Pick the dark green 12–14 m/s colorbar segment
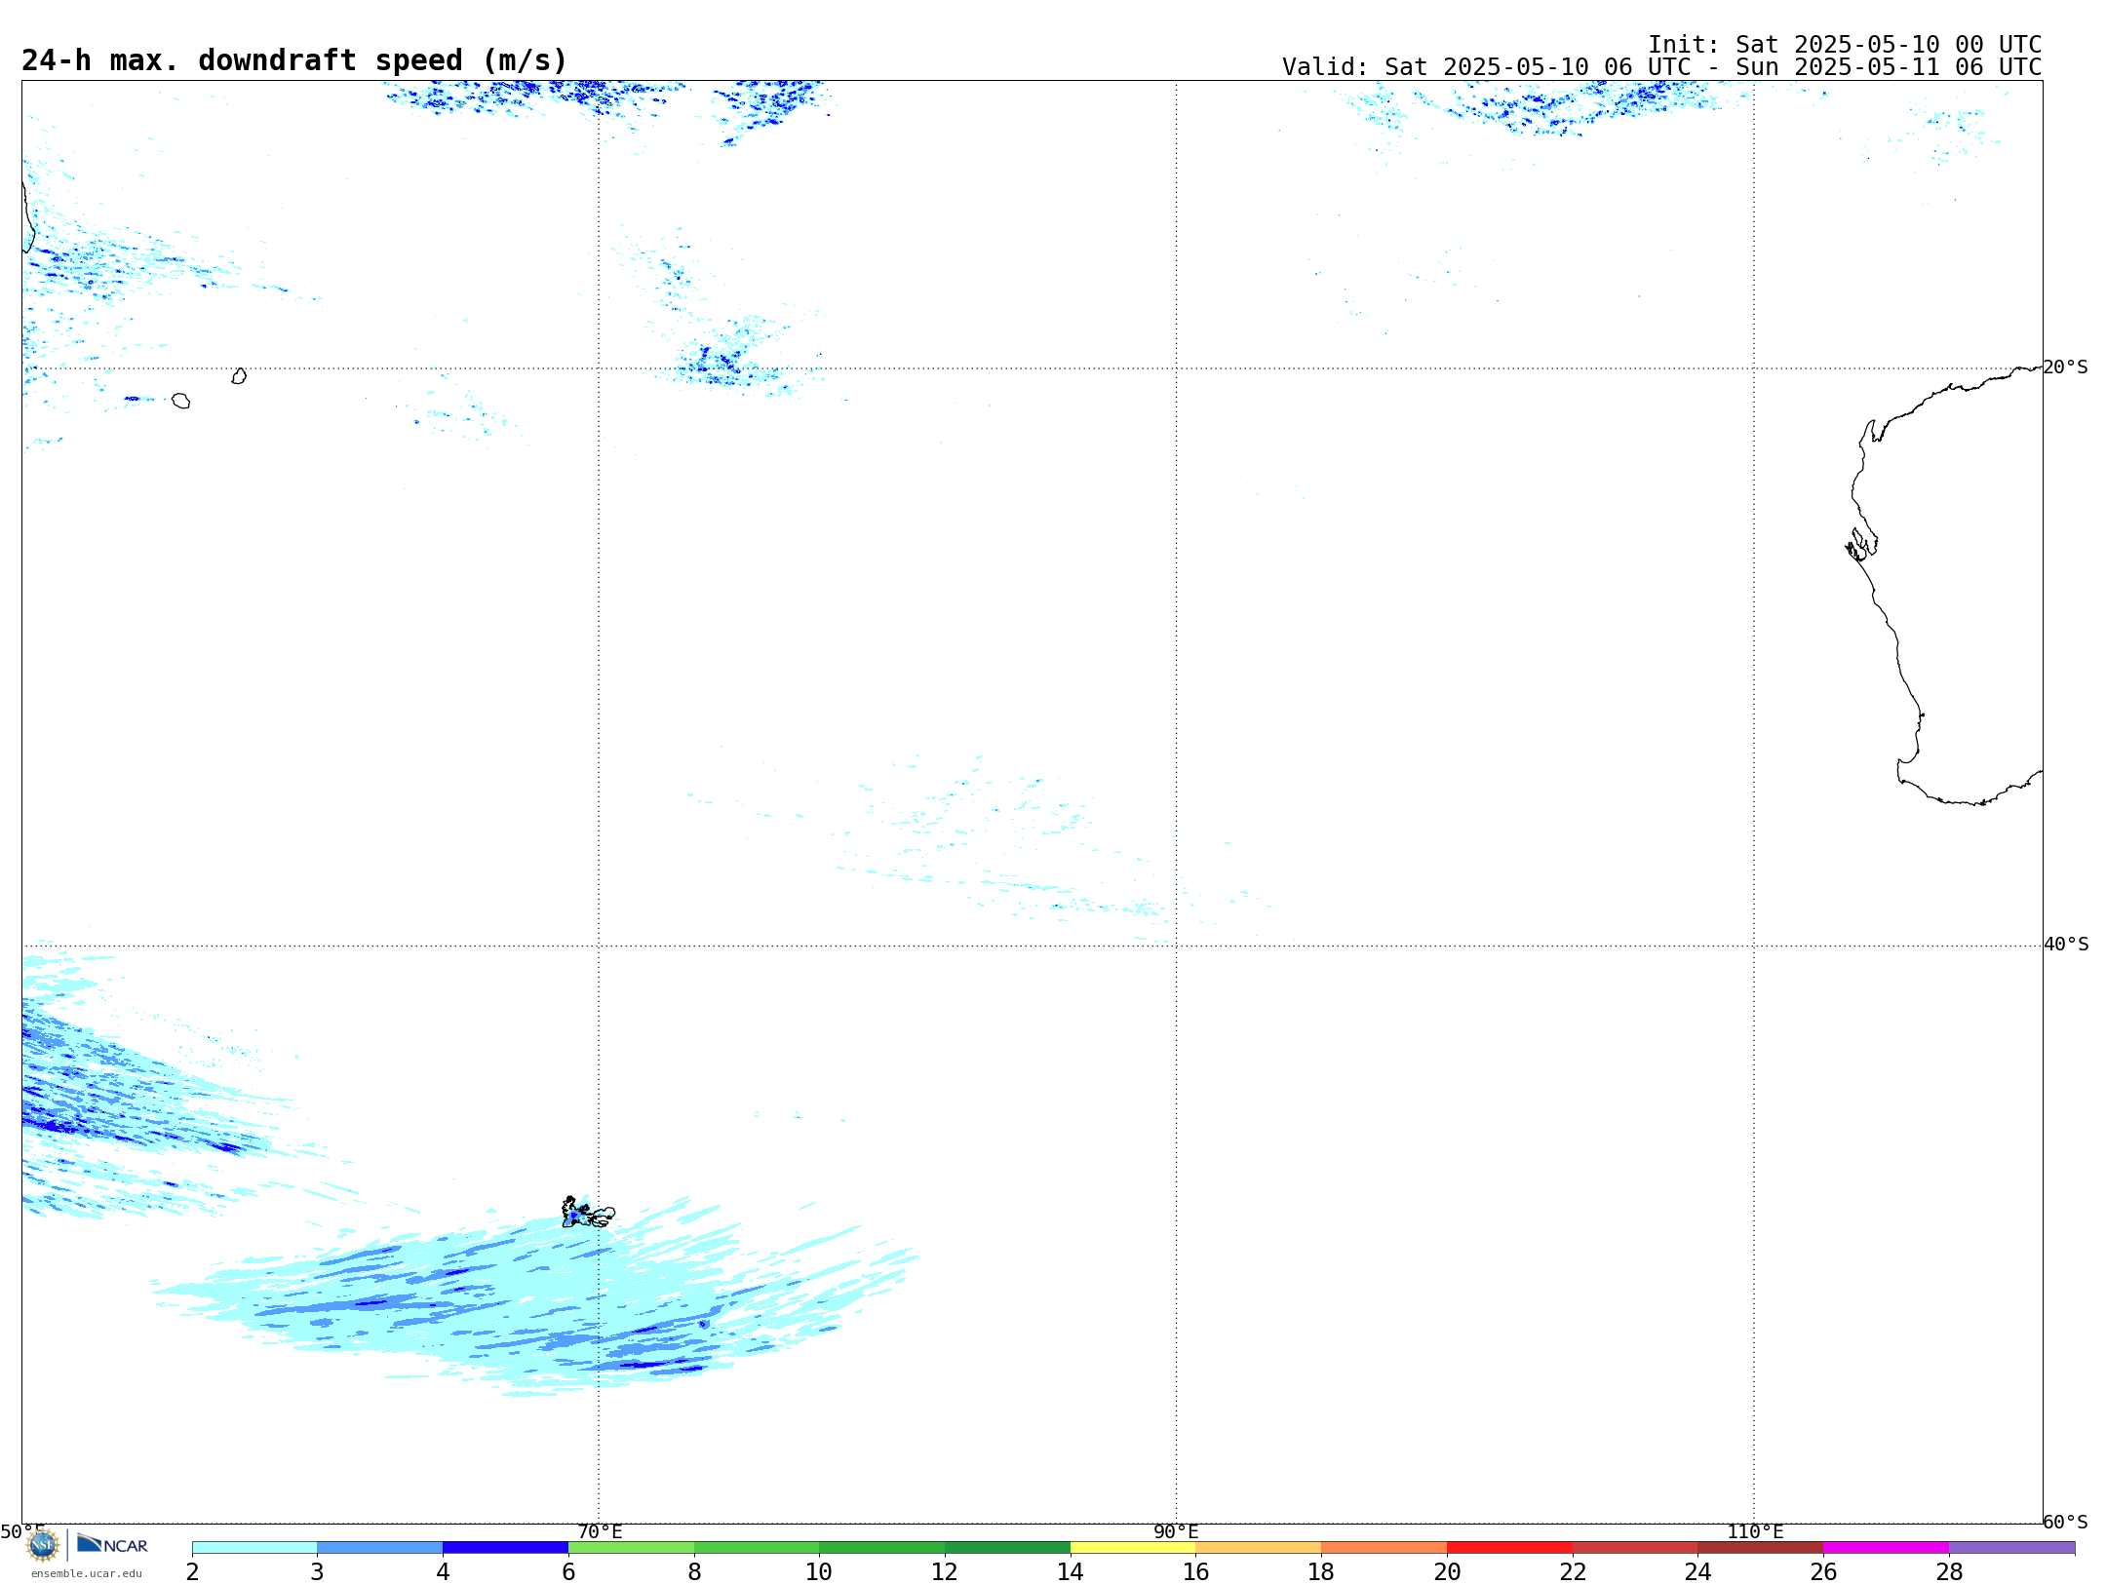 (1007, 1548)
